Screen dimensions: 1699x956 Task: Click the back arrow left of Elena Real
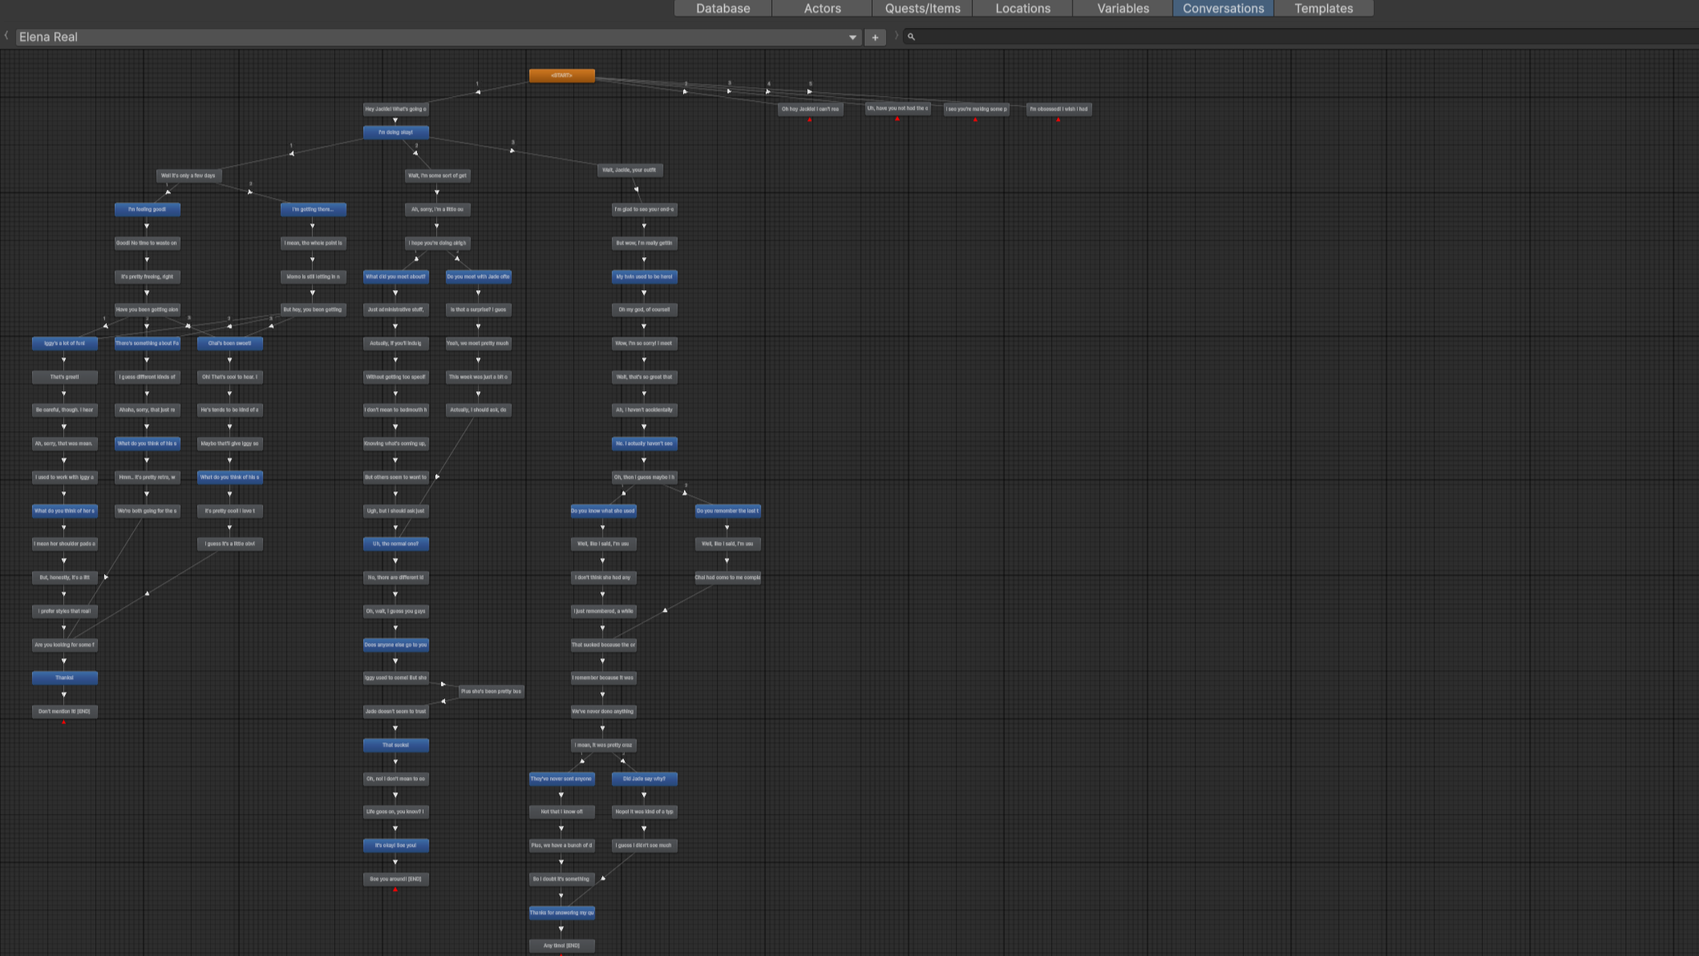pos(7,36)
